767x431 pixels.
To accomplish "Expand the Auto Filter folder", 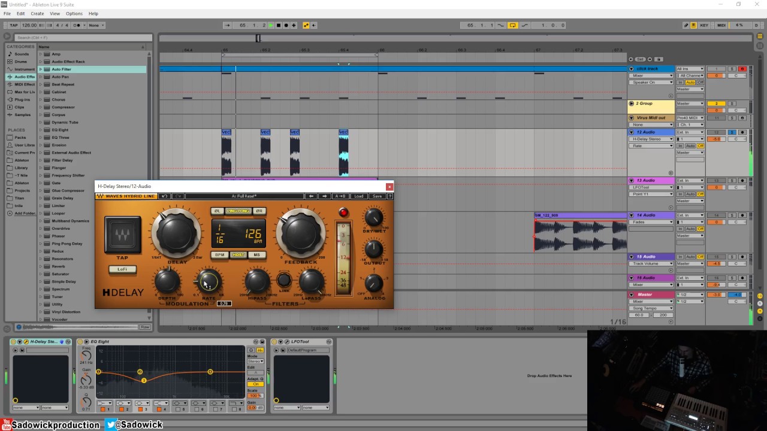I will click(41, 69).
